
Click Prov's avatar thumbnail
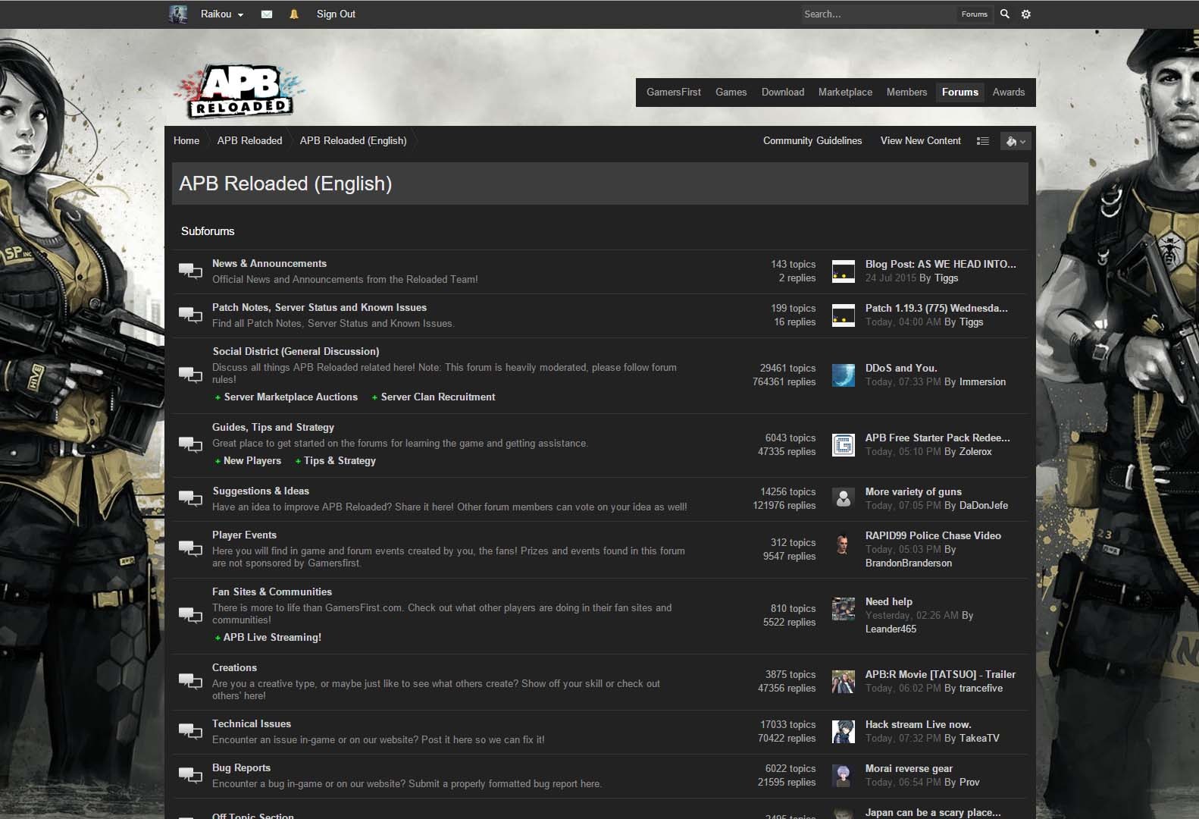(844, 775)
